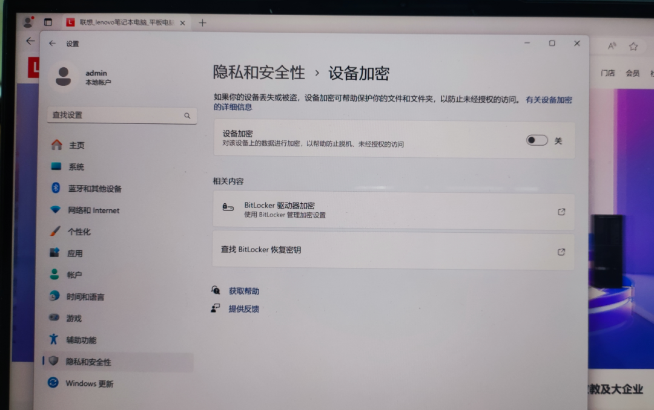Toggle the 设备加密 switch on

pos(537,140)
